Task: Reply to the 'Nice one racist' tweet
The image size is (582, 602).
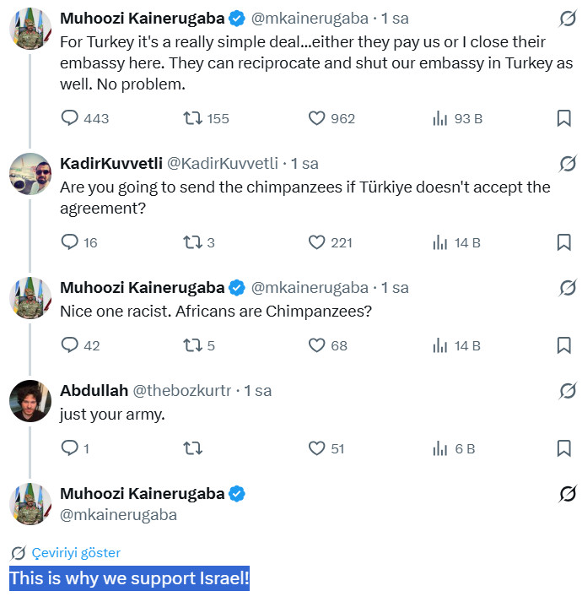Action: click(70, 345)
